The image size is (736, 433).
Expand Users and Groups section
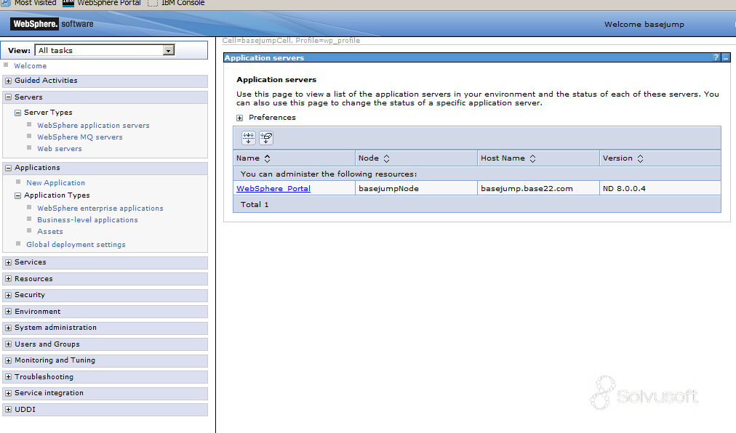pyautogui.click(x=9, y=344)
